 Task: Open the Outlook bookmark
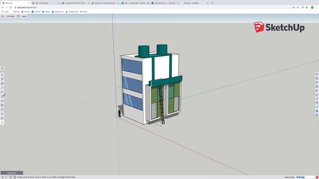pos(36,11)
